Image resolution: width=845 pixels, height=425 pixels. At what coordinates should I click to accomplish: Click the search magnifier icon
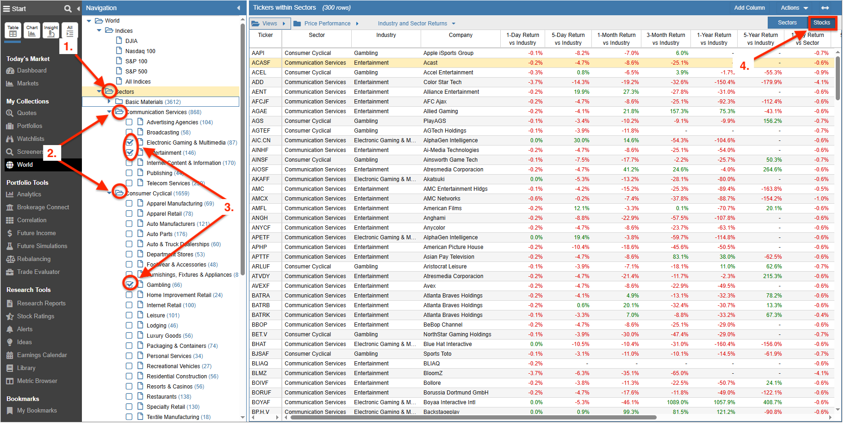click(68, 8)
